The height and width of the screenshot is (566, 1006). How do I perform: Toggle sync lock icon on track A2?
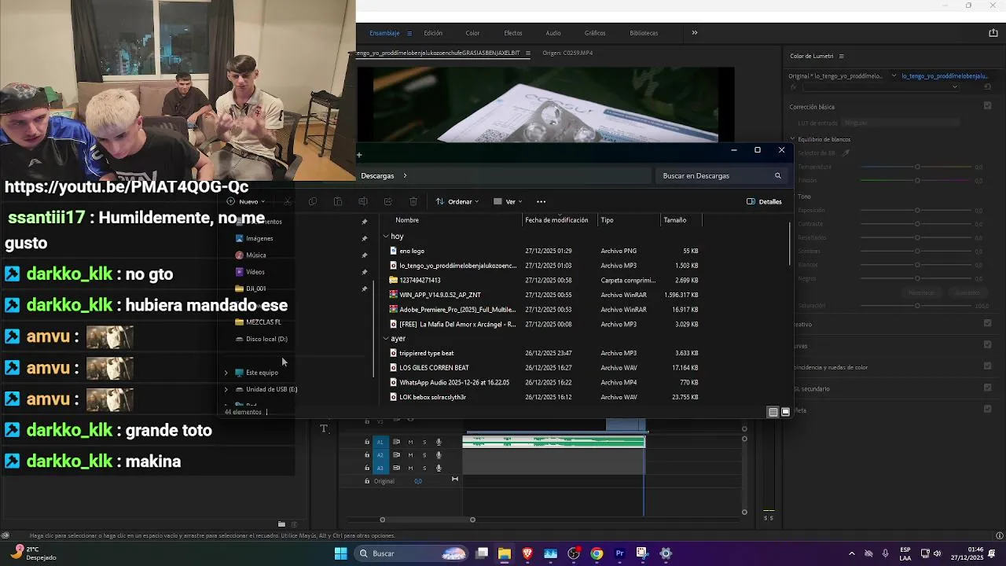click(x=396, y=455)
